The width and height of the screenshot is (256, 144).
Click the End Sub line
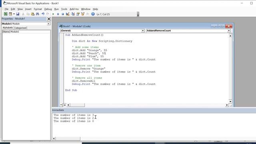(x=71, y=90)
